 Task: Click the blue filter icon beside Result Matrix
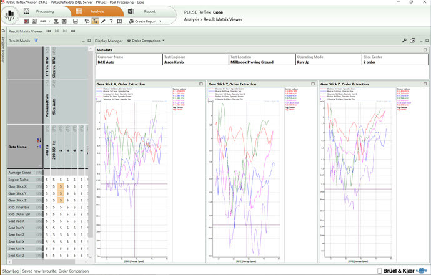coord(36,41)
